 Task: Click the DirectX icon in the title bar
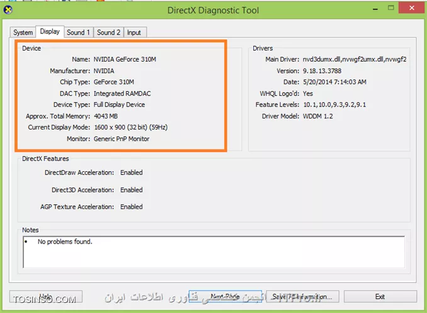(8, 10)
